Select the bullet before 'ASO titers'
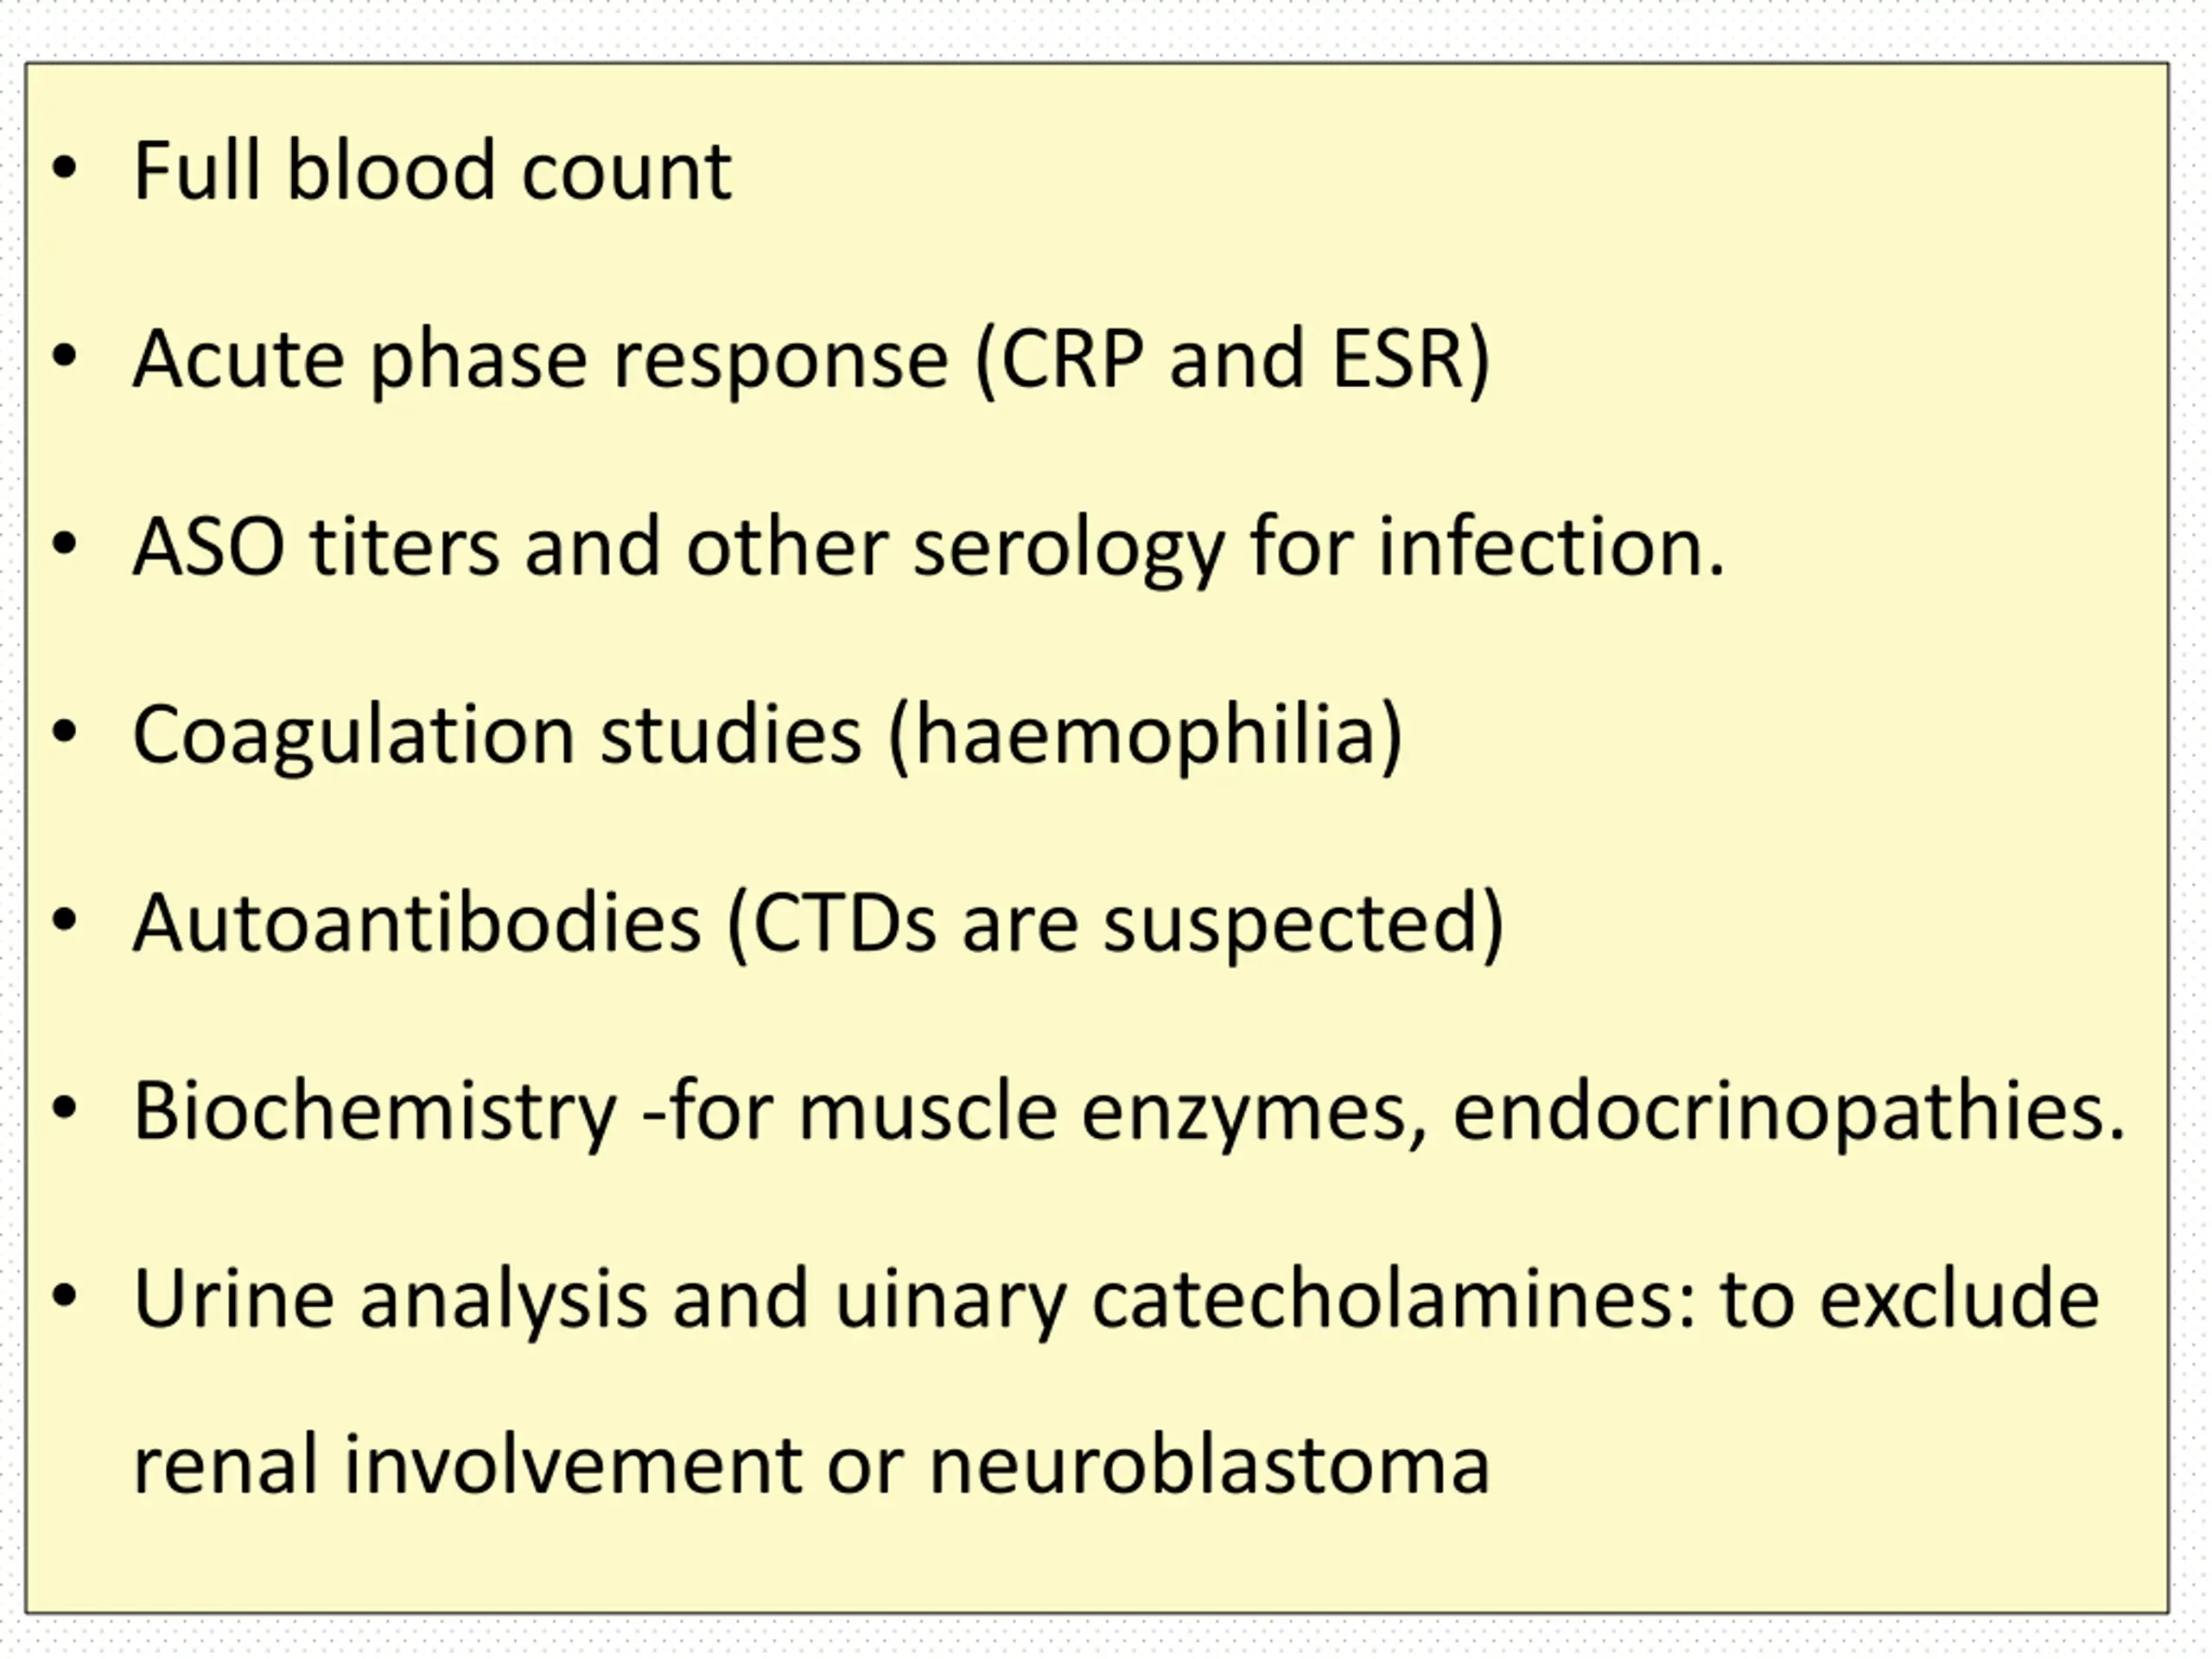 (64, 545)
